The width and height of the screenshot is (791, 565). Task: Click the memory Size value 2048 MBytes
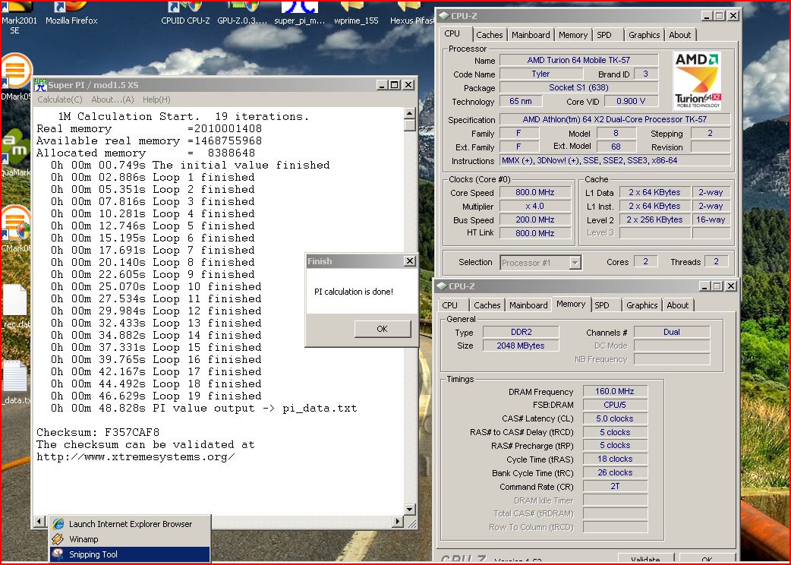(x=521, y=346)
